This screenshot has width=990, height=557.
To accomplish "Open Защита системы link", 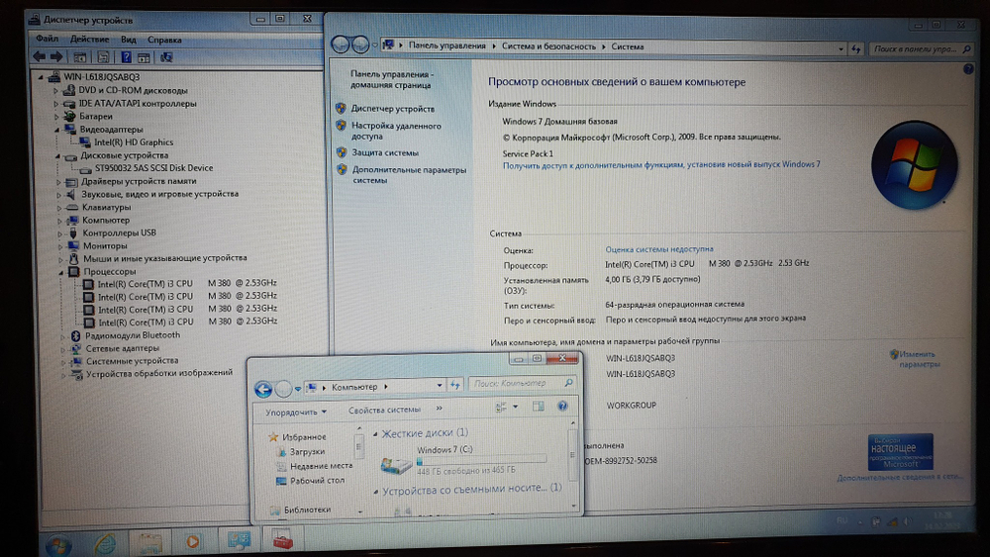I will point(385,152).
